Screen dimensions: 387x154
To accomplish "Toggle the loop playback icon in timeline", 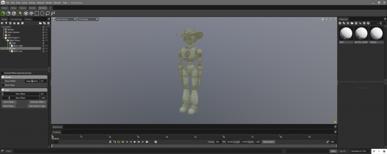I will [118, 142].
